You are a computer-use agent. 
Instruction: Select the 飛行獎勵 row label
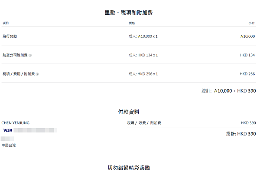[x=10, y=36]
